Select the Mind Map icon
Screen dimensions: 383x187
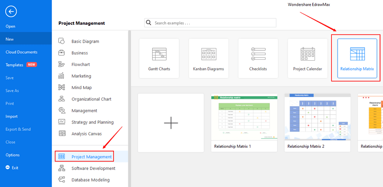tap(61, 88)
